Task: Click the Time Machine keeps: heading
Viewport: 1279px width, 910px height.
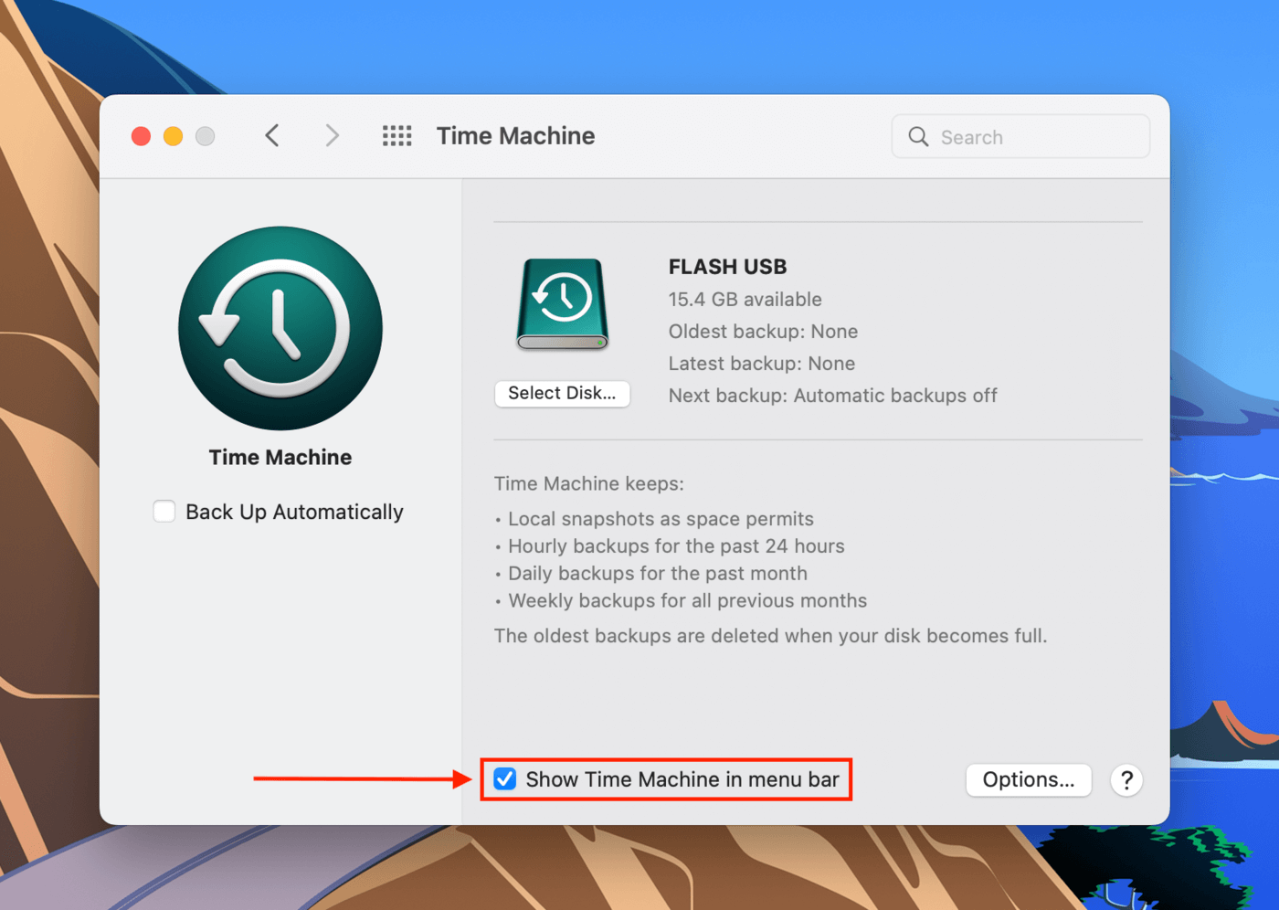Action: [x=589, y=483]
